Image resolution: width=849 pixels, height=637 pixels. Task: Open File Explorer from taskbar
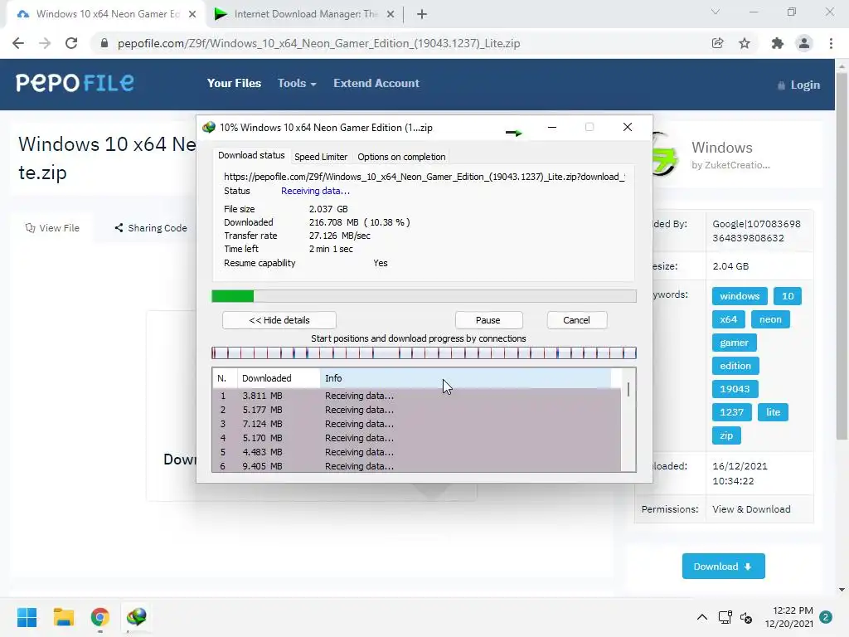point(63,617)
